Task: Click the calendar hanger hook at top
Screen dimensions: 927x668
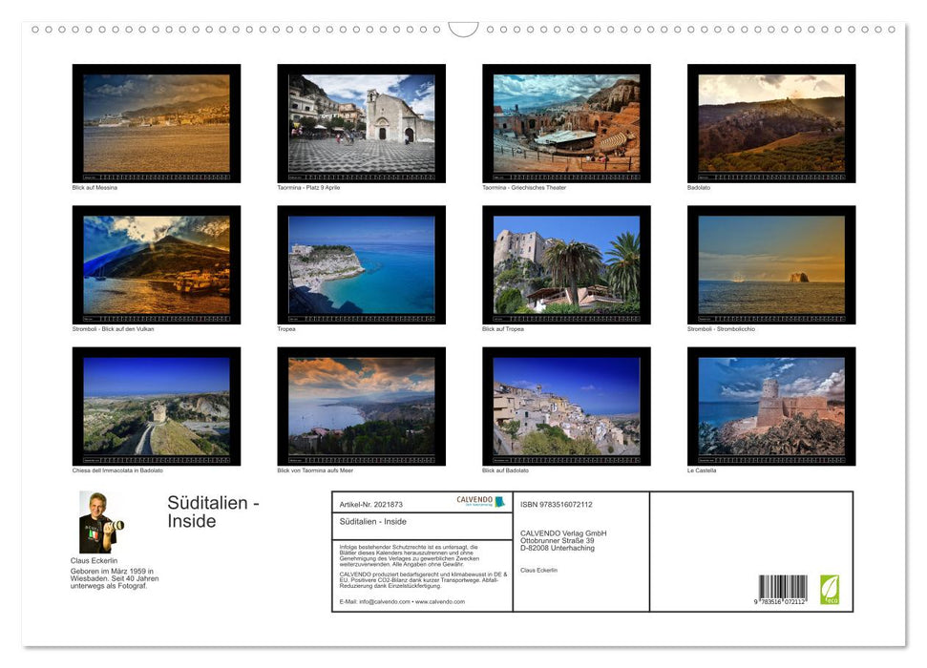Action: coord(463,30)
